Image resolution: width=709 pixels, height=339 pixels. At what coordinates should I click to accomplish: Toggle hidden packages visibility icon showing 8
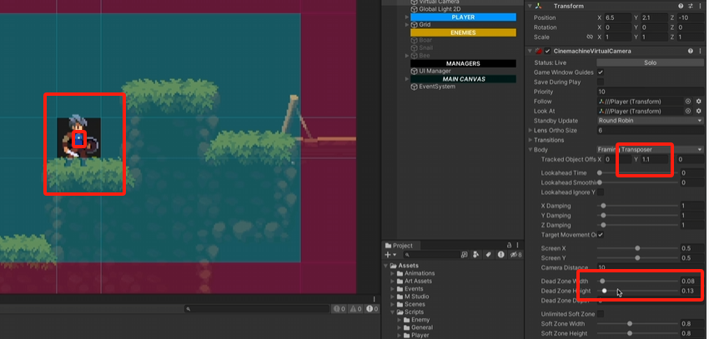[x=515, y=255]
